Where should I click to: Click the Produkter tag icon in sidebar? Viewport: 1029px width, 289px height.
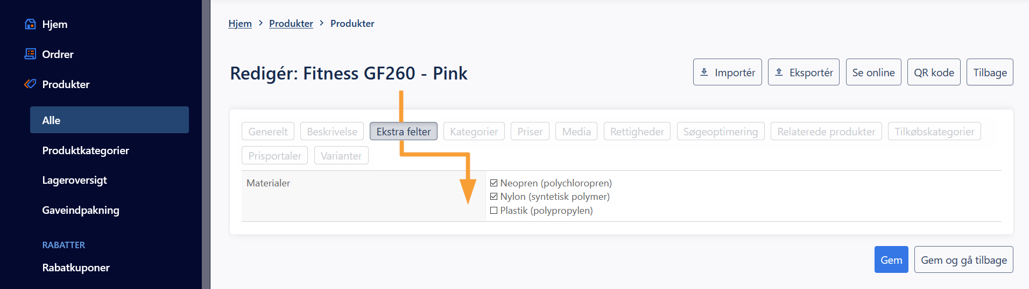point(31,84)
